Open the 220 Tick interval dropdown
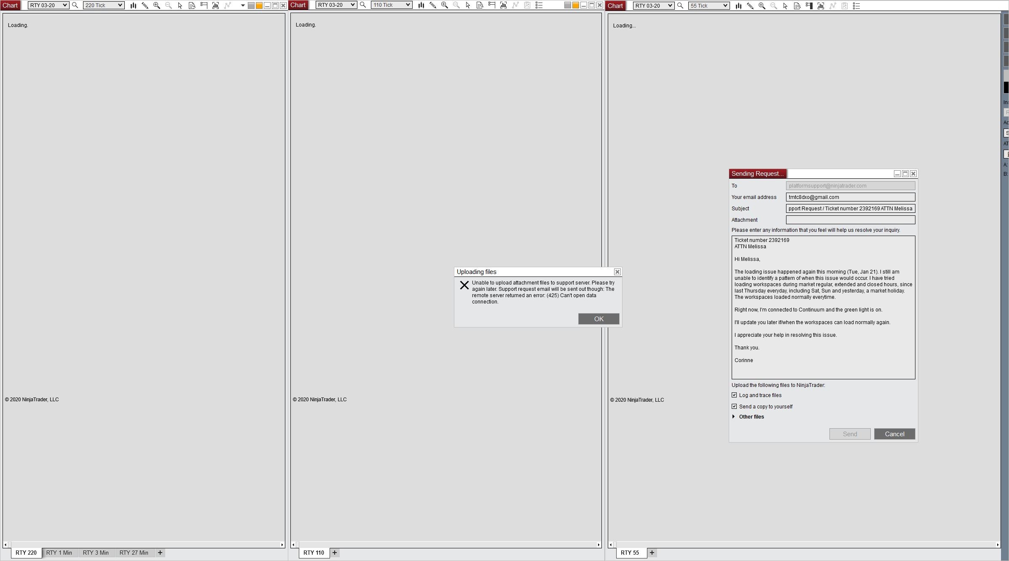Screen dimensions: 1009x561 pyautogui.click(x=103, y=5)
